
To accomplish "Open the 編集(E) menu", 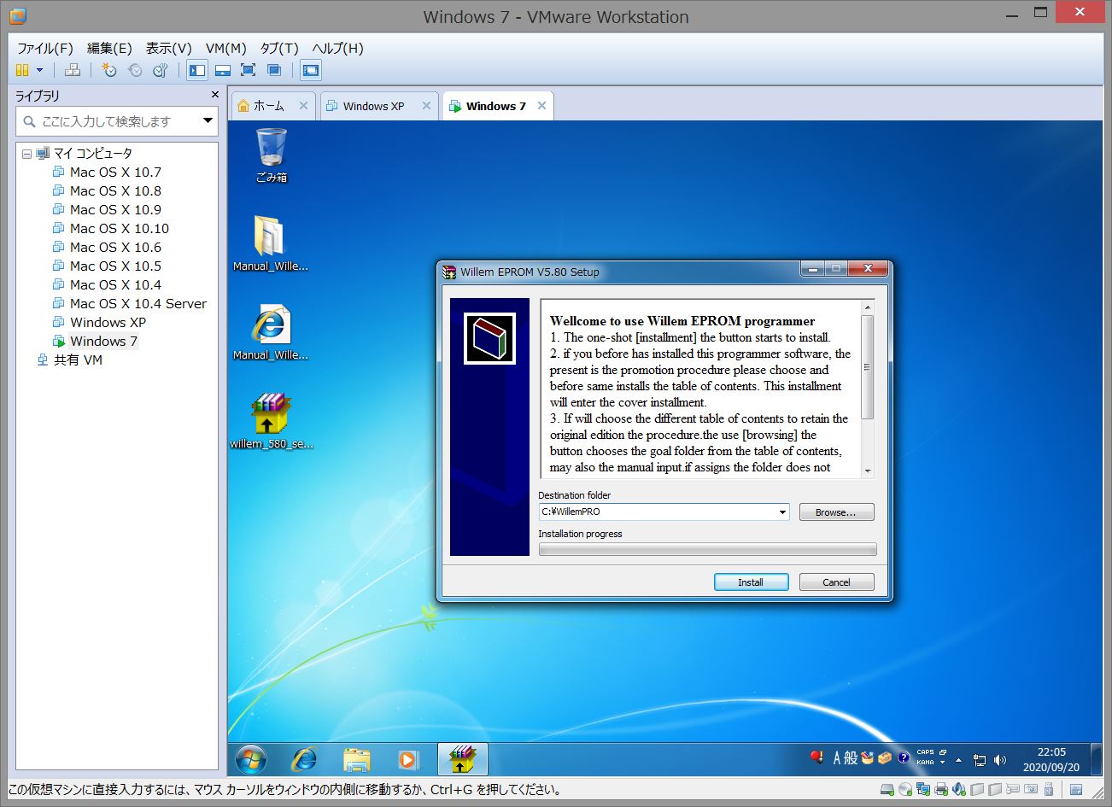I will pyautogui.click(x=109, y=48).
